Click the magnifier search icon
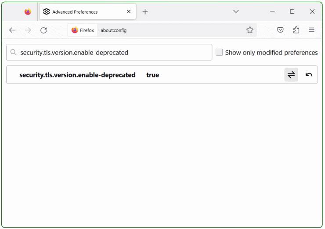The image size is (325, 229). tap(13, 52)
